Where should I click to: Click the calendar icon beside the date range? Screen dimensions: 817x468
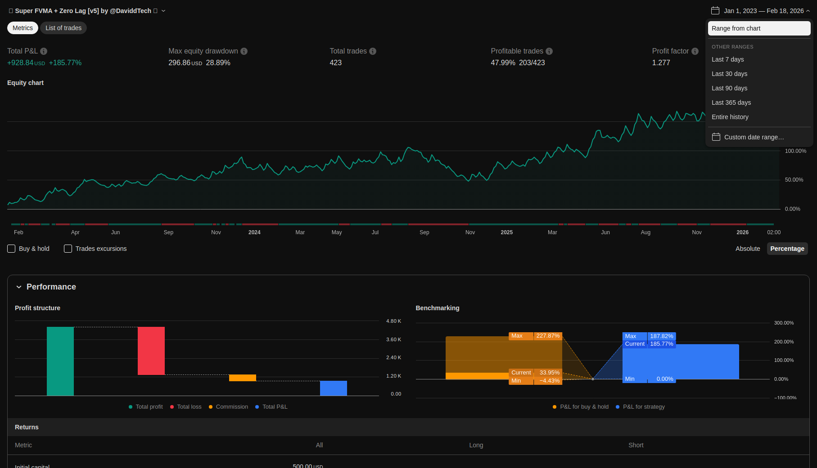(x=715, y=11)
